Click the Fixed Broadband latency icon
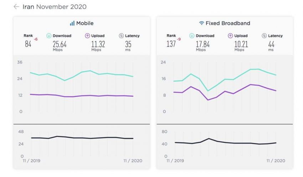 (x=264, y=36)
